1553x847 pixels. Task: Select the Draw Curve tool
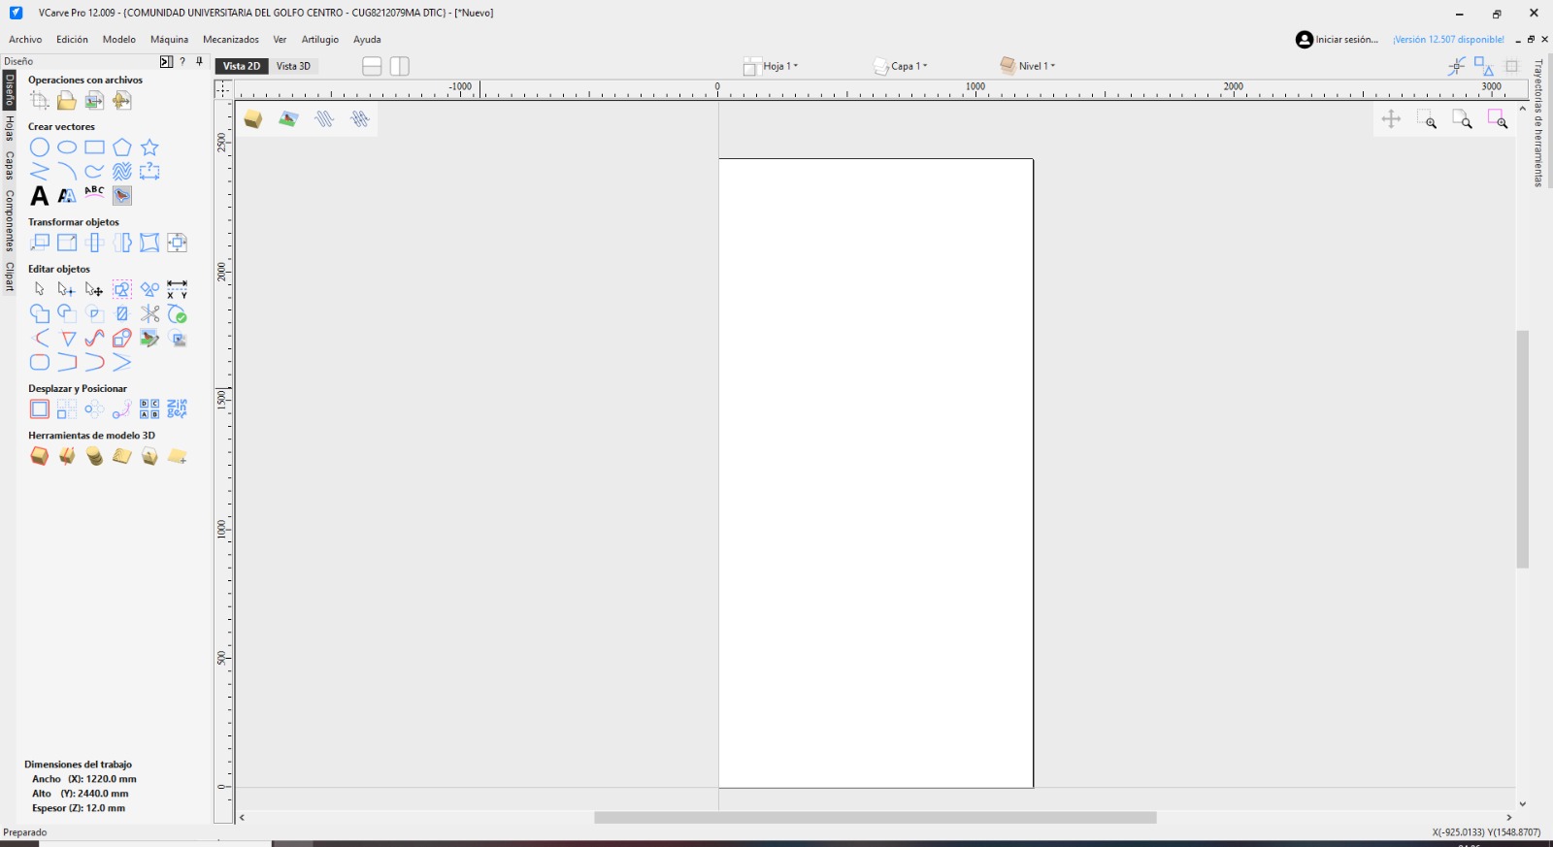click(94, 172)
